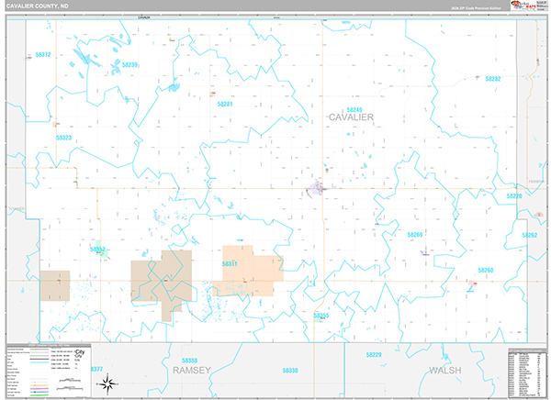Click the 2024 ZIP Code Premium Edition label
This screenshot has height=400, width=551.
[476, 7]
